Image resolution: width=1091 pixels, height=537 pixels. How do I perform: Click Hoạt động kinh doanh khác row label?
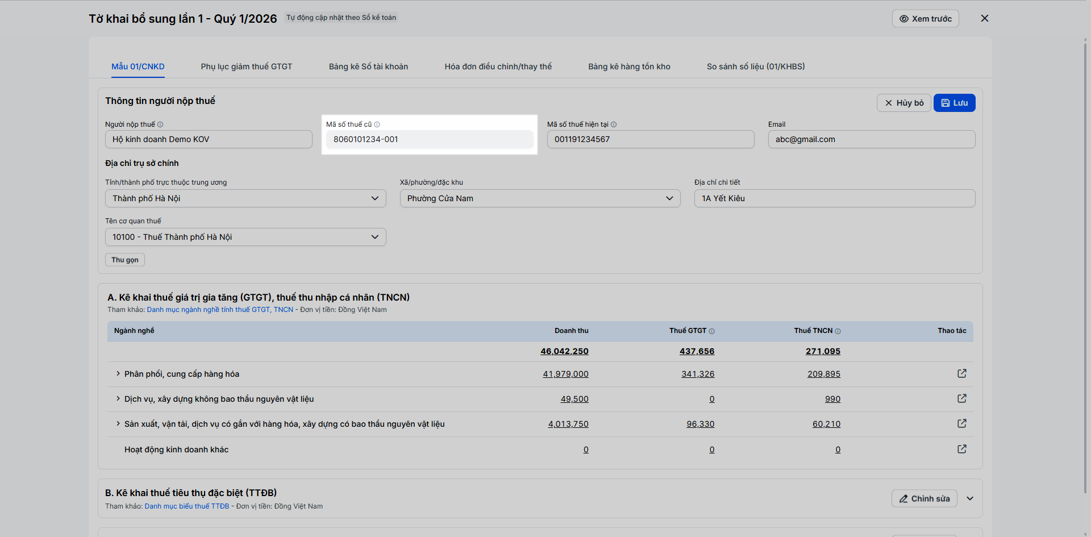click(176, 449)
